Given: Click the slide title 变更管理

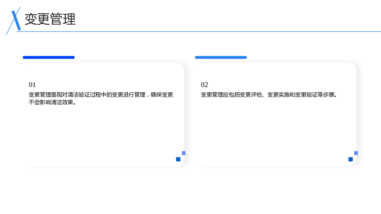Looking at the screenshot, I should click(50, 19).
